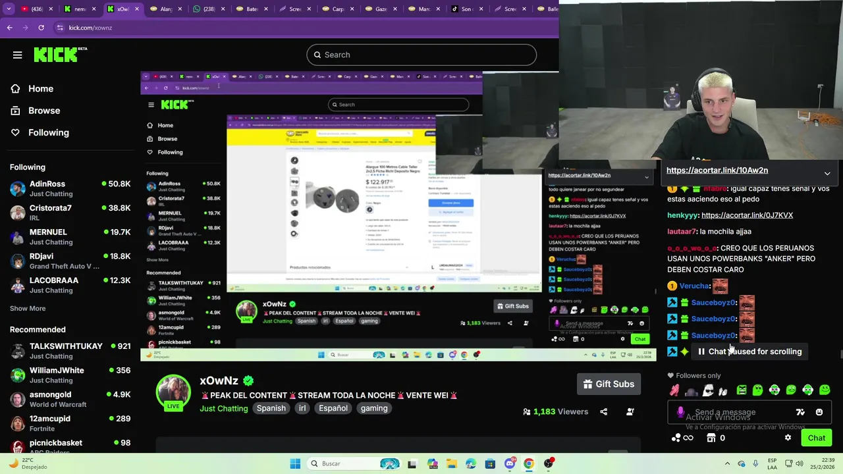843x474 pixels.
Task: Open Windows Start menu
Action: [x=295, y=463]
